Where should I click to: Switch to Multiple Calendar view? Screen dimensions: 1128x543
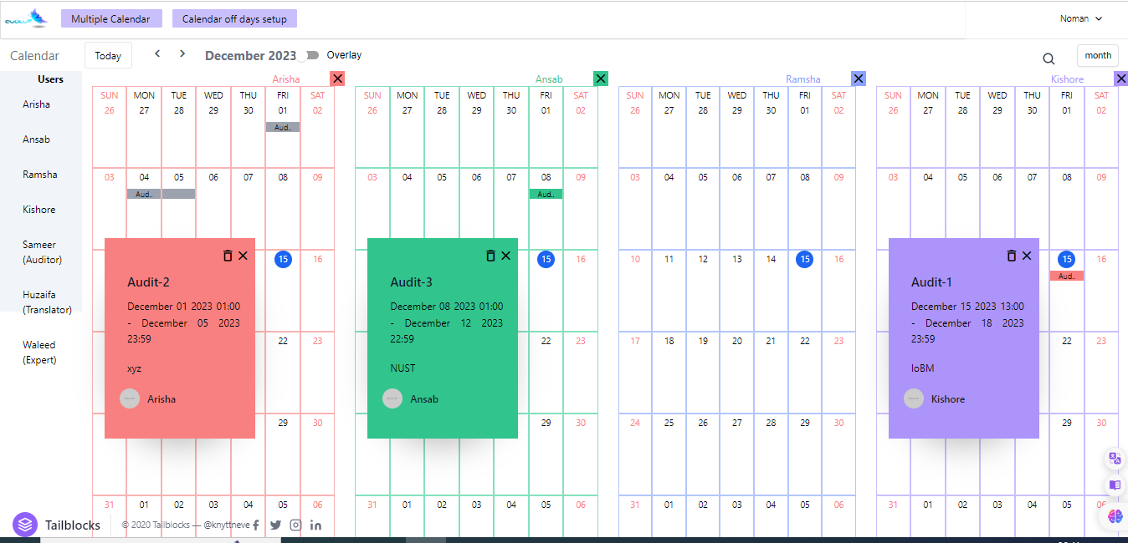[111, 18]
